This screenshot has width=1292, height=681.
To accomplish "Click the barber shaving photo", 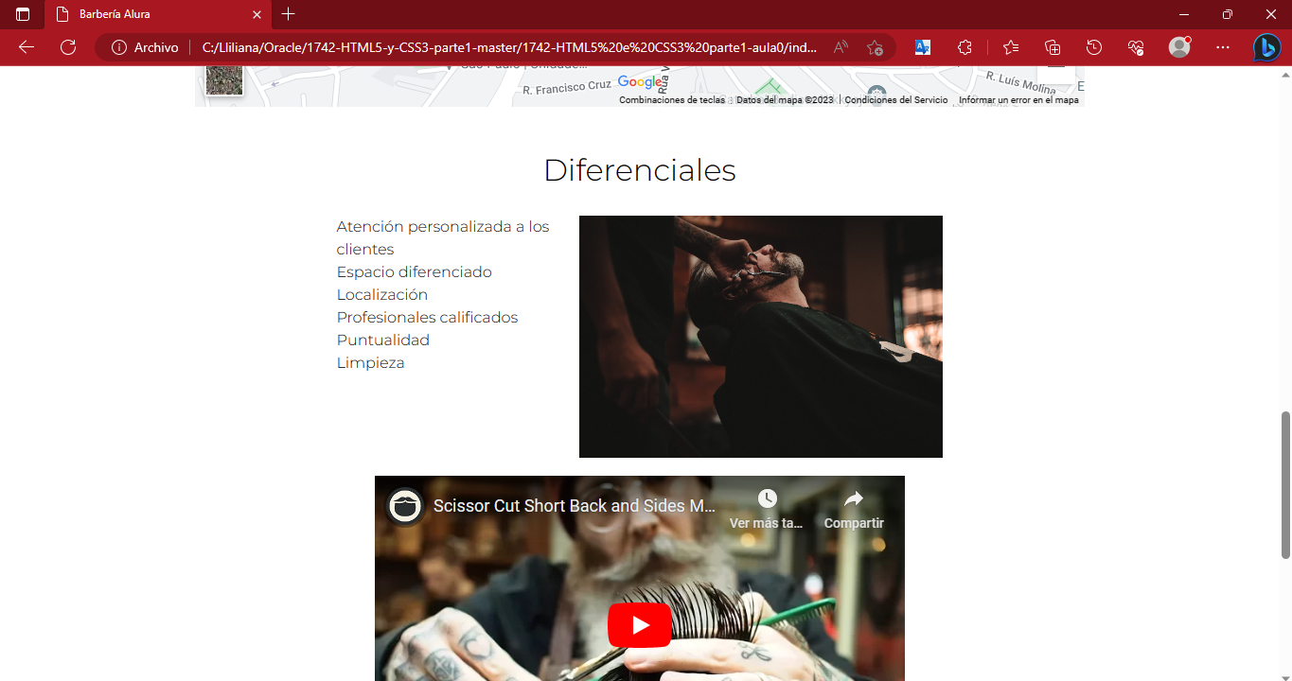I will [x=761, y=337].
